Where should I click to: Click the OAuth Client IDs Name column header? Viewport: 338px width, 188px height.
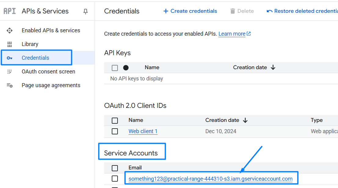point(136,120)
